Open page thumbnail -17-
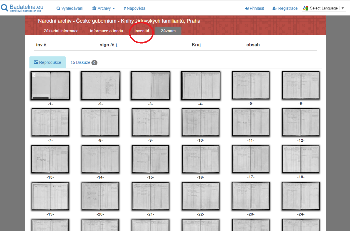The width and height of the screenshot is (350, 231). (251, 159)
